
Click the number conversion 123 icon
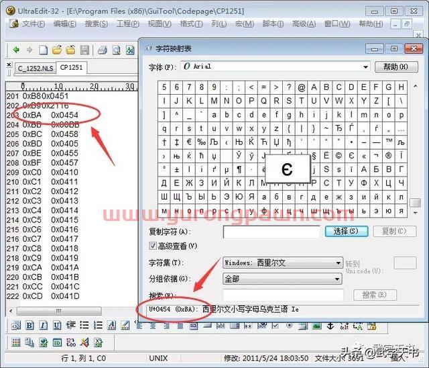pos(71,342)
